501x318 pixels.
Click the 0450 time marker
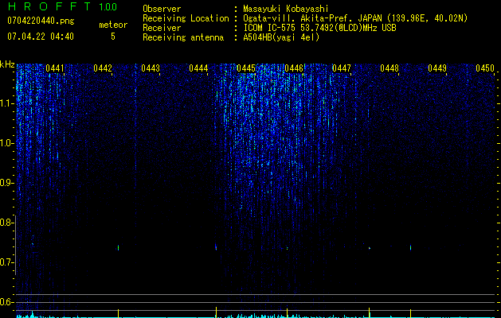(485, 68)
